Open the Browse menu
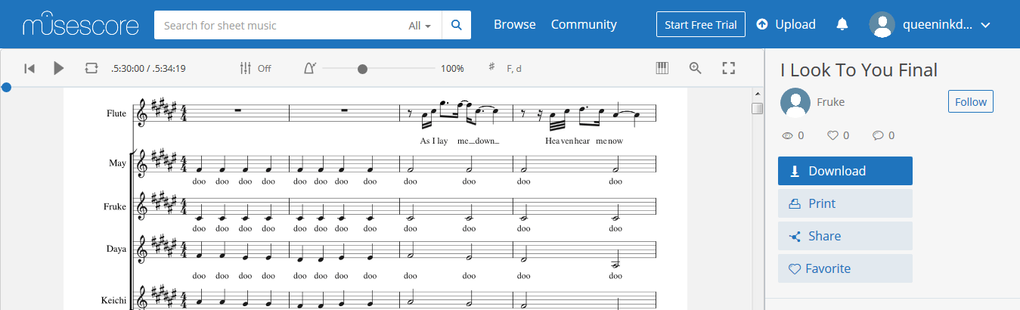 click(x=515, y=24)
